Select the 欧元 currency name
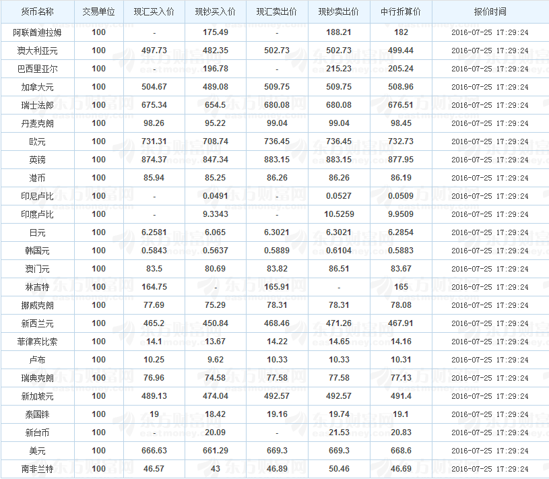Screen dimensions: 549x479 [x=38, y=141]
